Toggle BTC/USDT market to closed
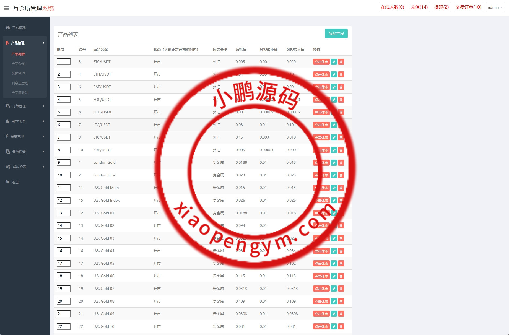 click(321, 62)
